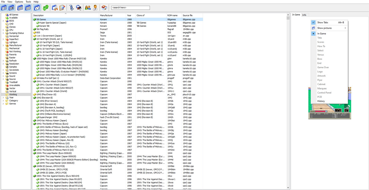Click the in-game screenshot thumbnail
369x190 pixels.
(x=330, y=103)
